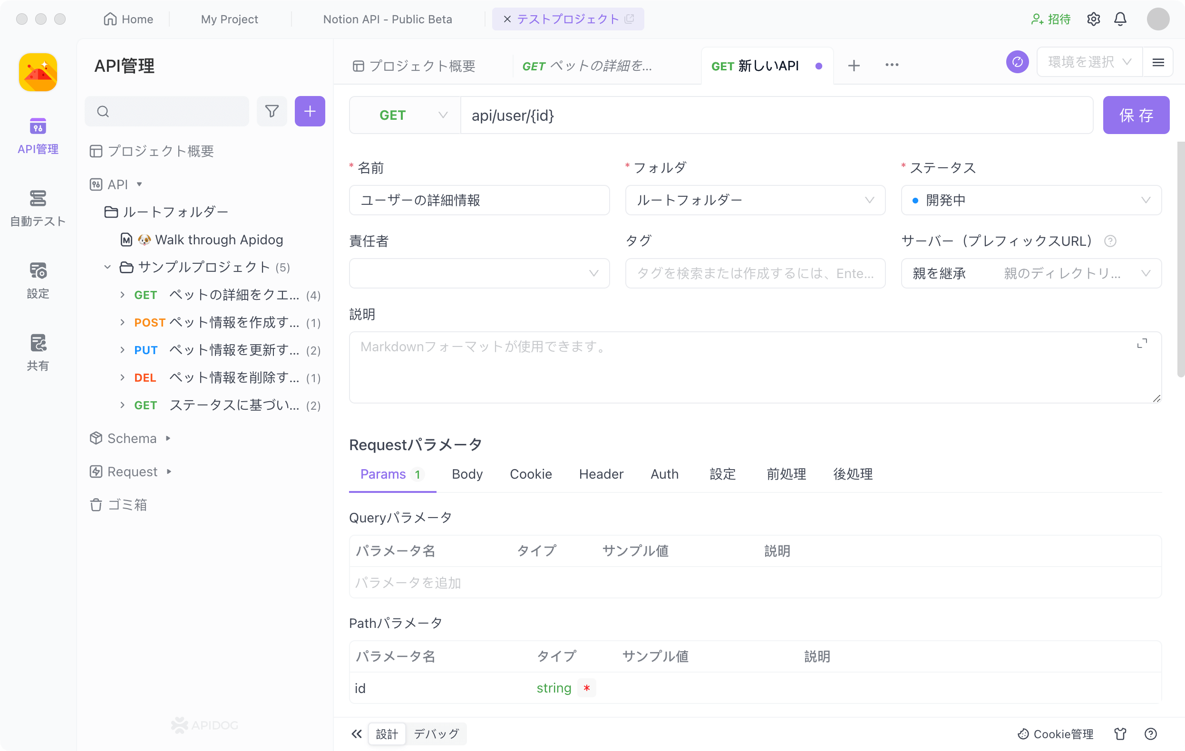This screenshot has height=751, width=1185.
Task: Switch to the Cookie tab
Action: [x=531, y=474]
